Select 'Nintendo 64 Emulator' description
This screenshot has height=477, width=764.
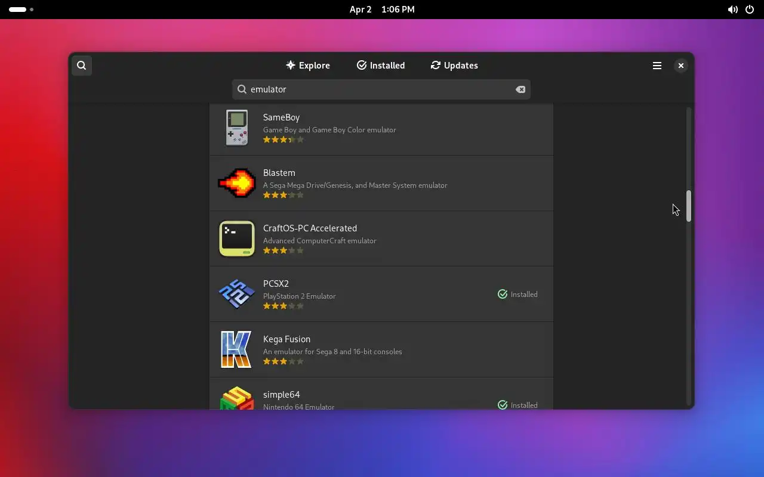(298, 407)
